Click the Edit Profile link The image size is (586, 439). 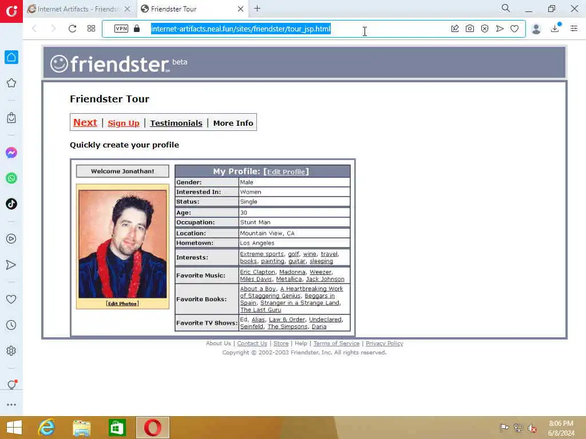tap(286, 171)
